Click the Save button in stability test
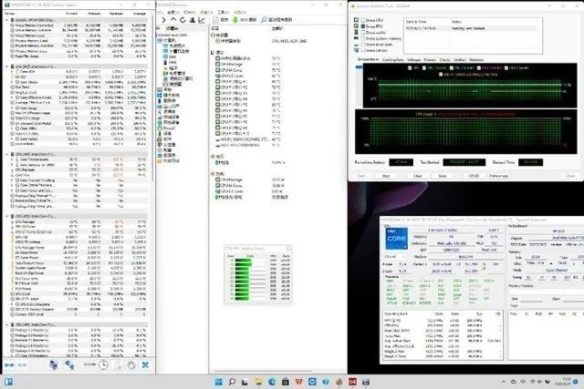Image resolution: width=584 pixels, height=389 pixels. 442,176
